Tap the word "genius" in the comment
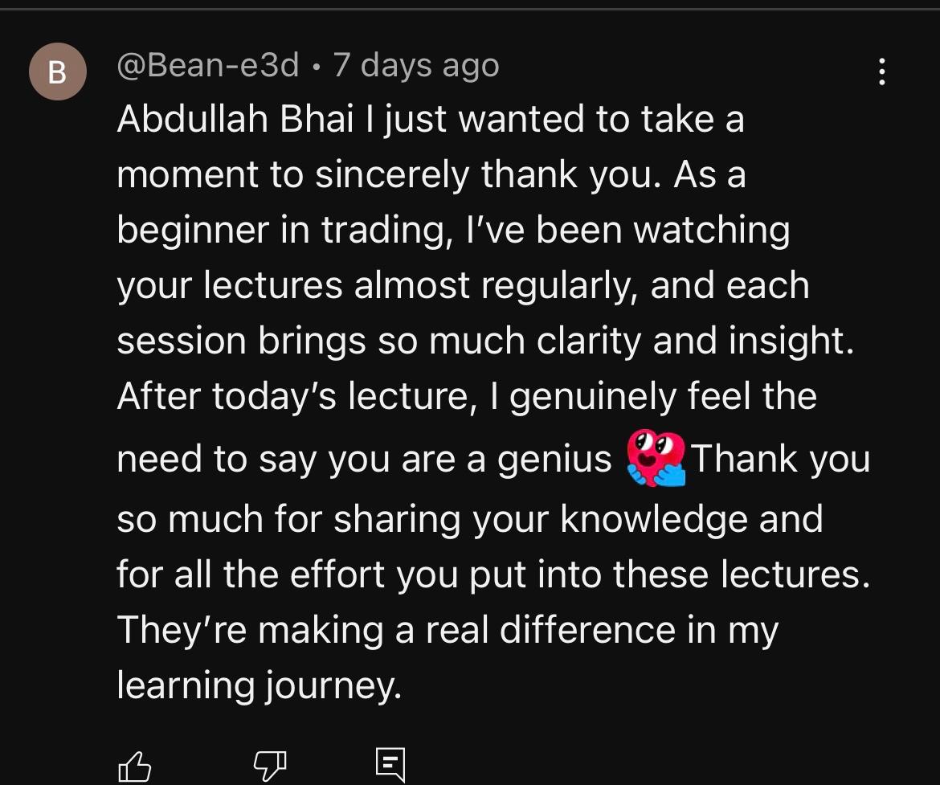 554,460
